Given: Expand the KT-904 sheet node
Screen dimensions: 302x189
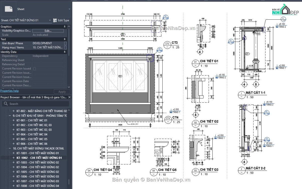Looking at the screenshot, I should click(x=14, y=134).
